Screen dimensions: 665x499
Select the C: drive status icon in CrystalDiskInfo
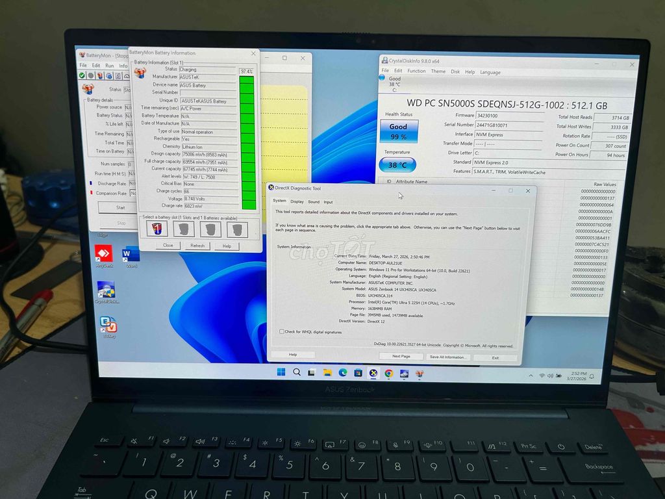tap(395, 83)
